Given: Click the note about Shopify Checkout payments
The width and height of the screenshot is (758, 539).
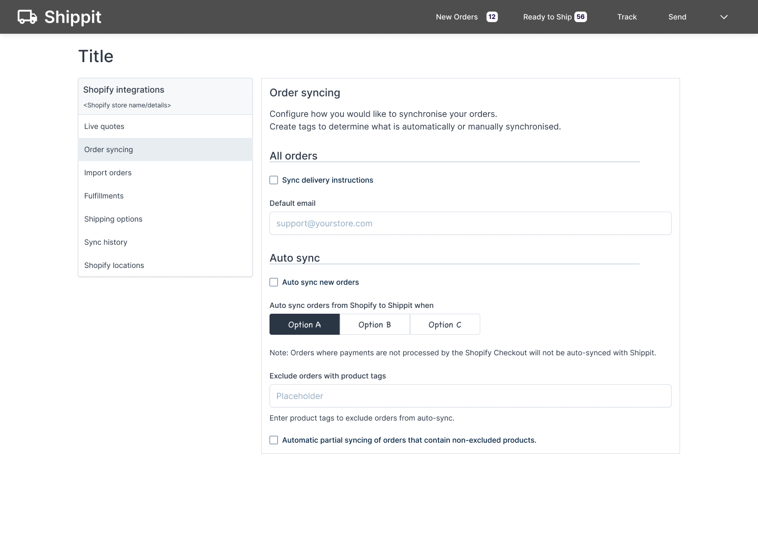Looking at the screenshot, I should [463, 353].
